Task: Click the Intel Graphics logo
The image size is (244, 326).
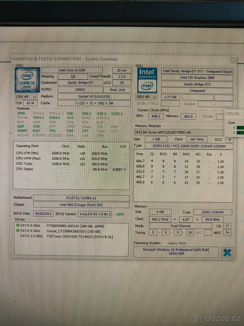Action: tap(147, 80)
